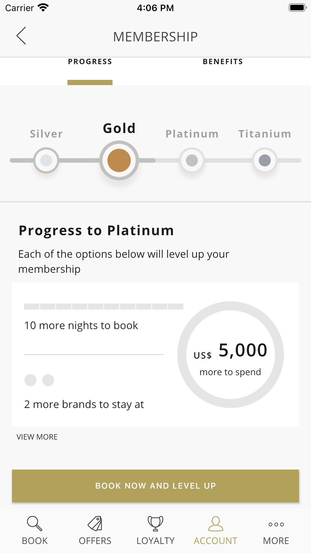Tap the nights progress bar
The height and width of the screenshot is (553, 311).
[104, 307]
